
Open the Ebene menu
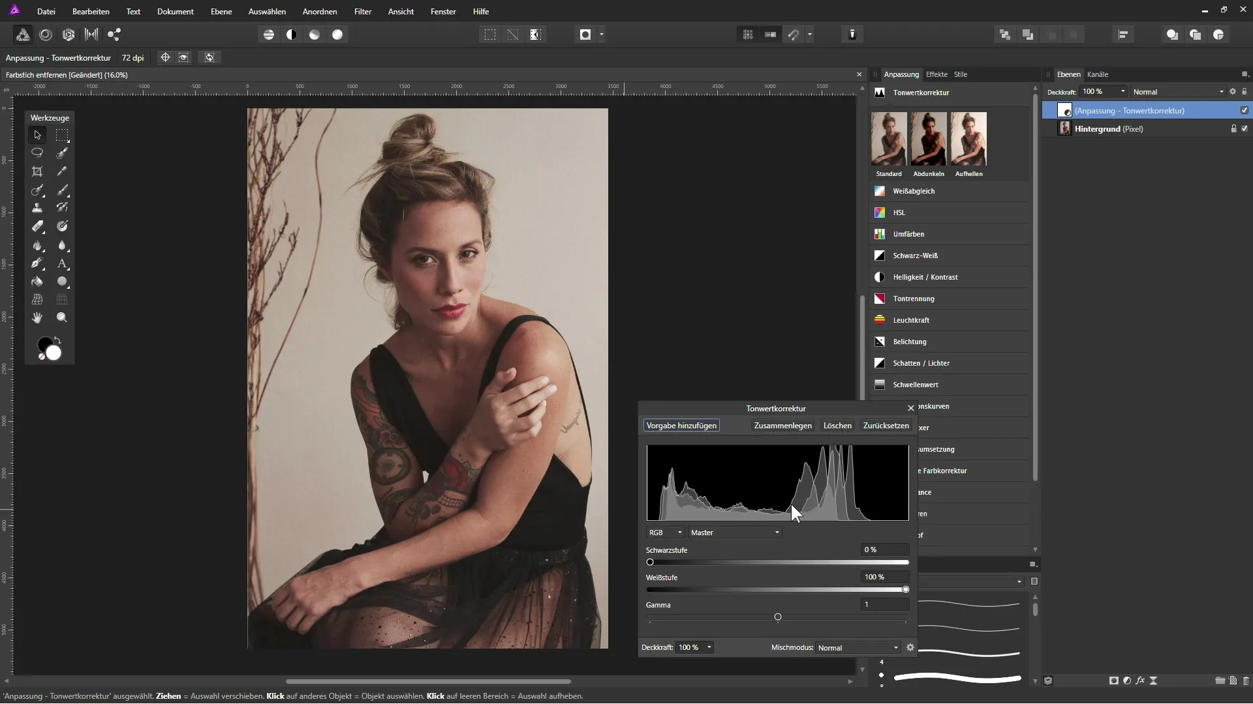[221, 11]
